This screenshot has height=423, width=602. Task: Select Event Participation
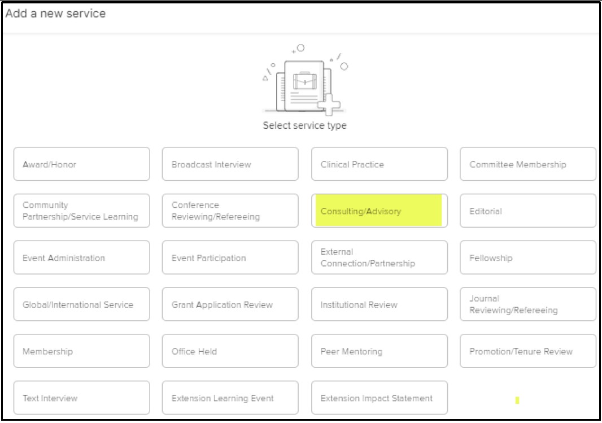pos(230,257)
